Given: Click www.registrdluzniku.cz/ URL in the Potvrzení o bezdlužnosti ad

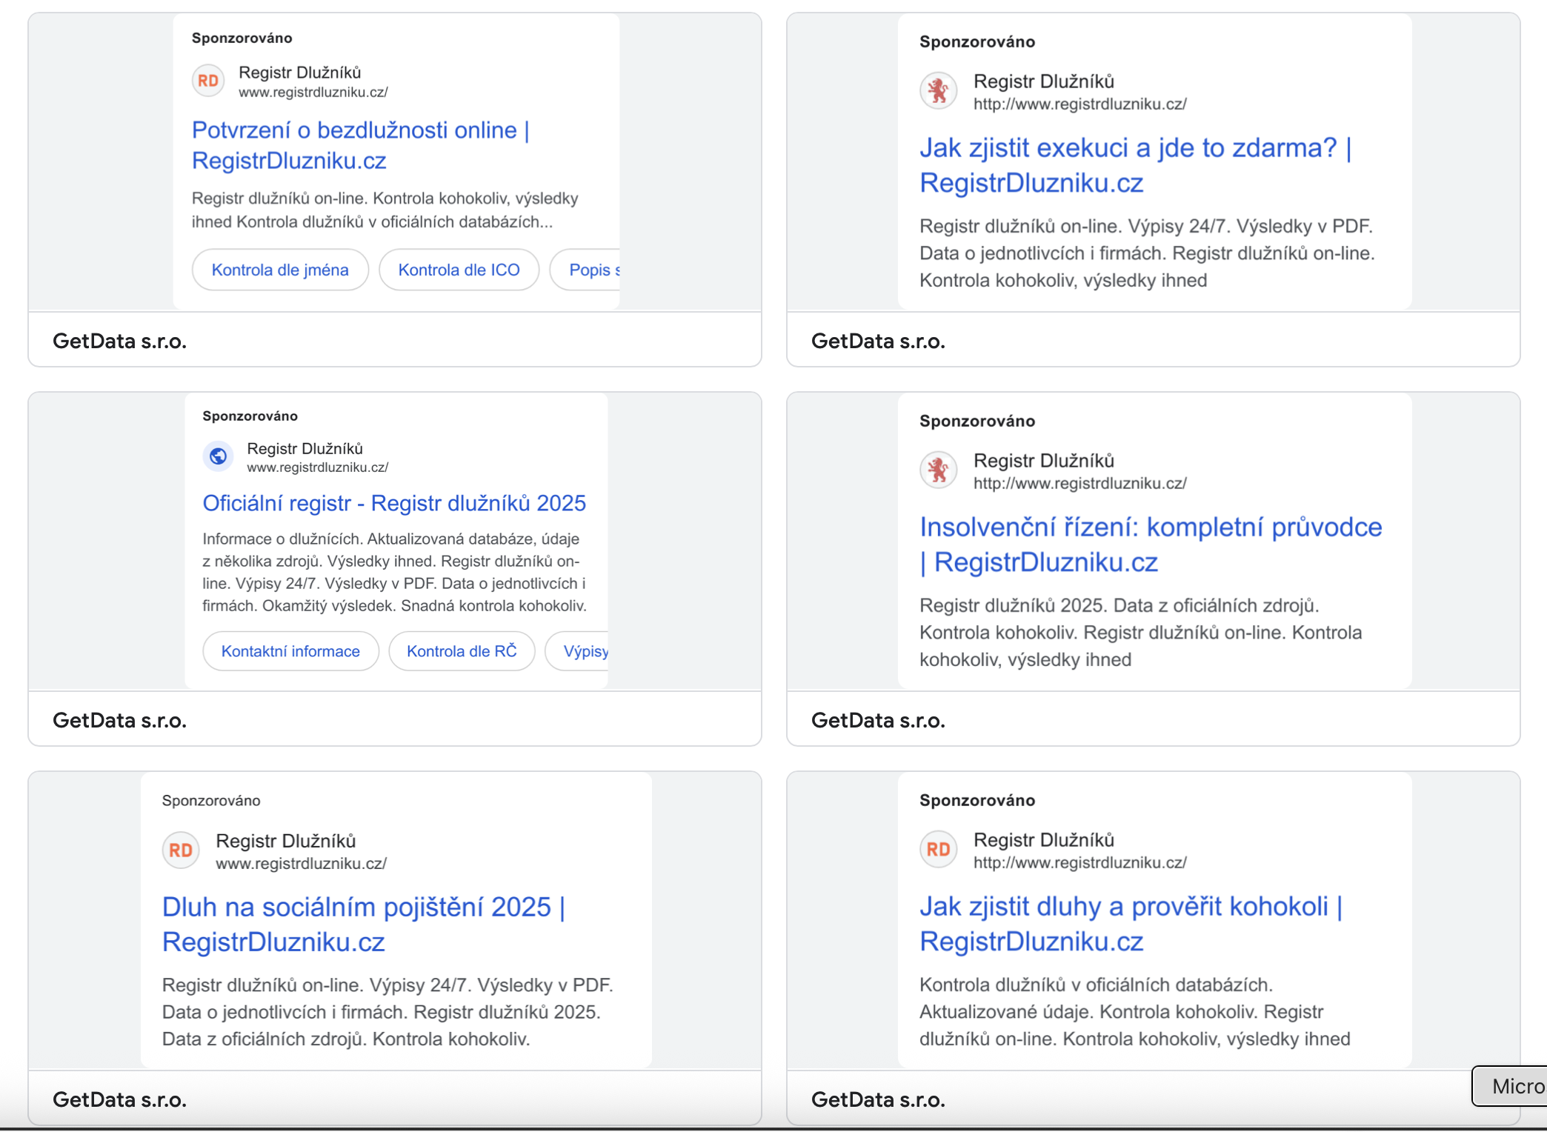Looking at the screenshot, I should [313, 92].
